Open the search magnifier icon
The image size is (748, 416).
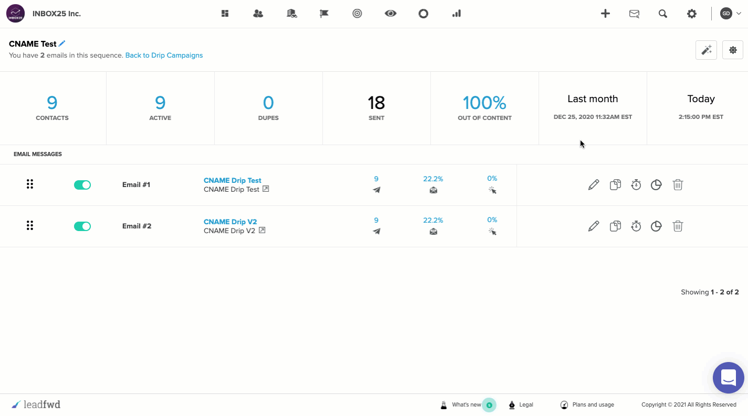663,14
